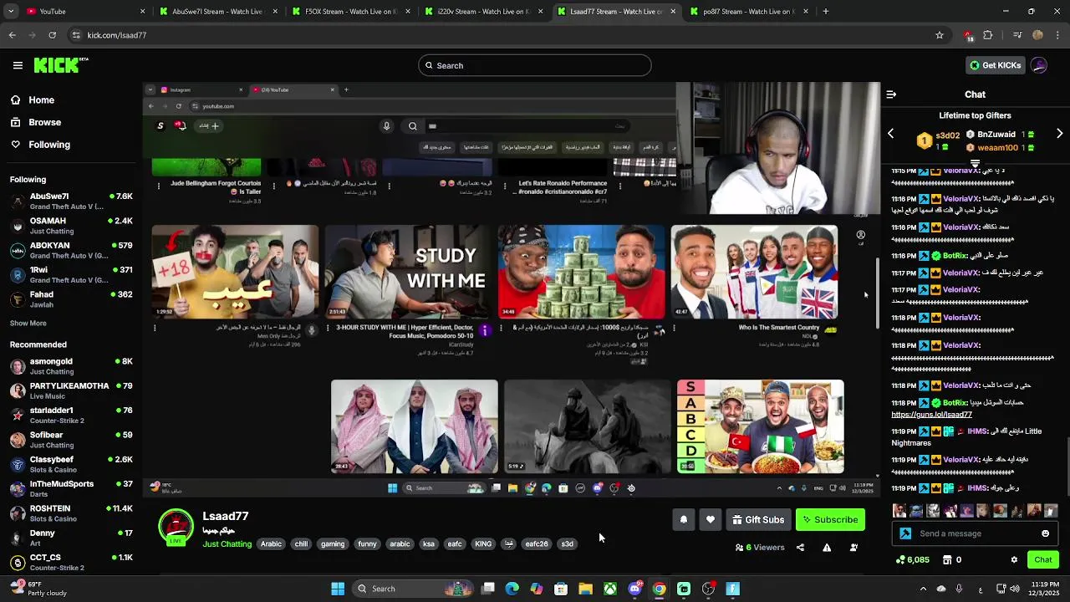
Task: Open the Chrome three-dot menu
Action: (x=1058, y=35)
